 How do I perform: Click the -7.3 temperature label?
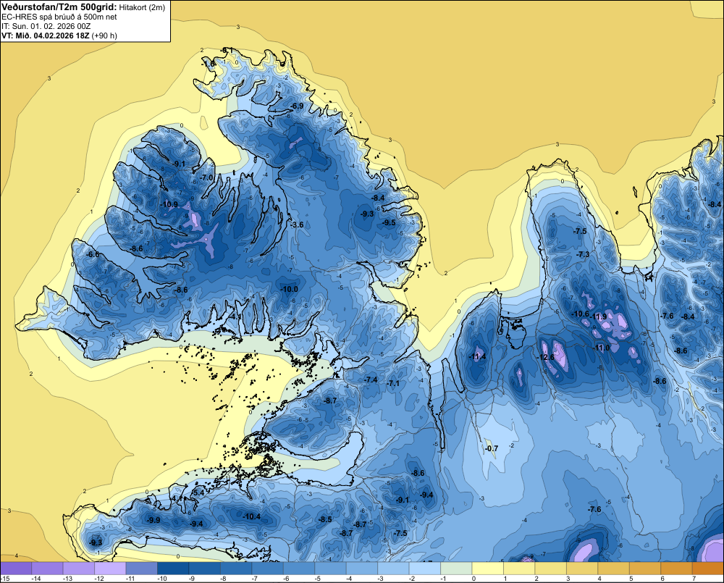click(583, 254)
